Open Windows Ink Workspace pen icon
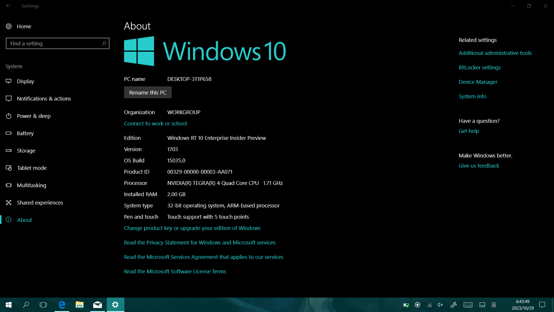 (453, 305)
